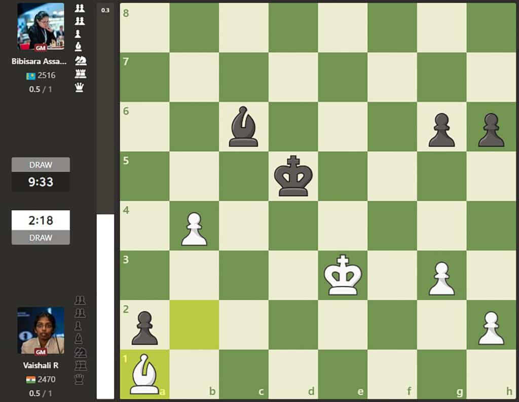Select the black pawn on a2
Screen dimensions: 519x402
[x=144, y=327]
